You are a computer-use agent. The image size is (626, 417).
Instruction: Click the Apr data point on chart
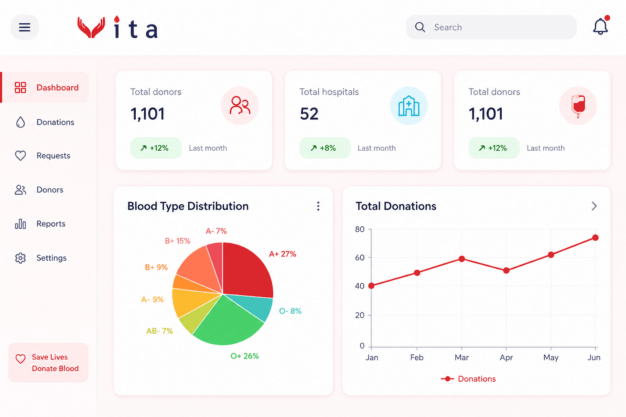[x=506, y=270]
